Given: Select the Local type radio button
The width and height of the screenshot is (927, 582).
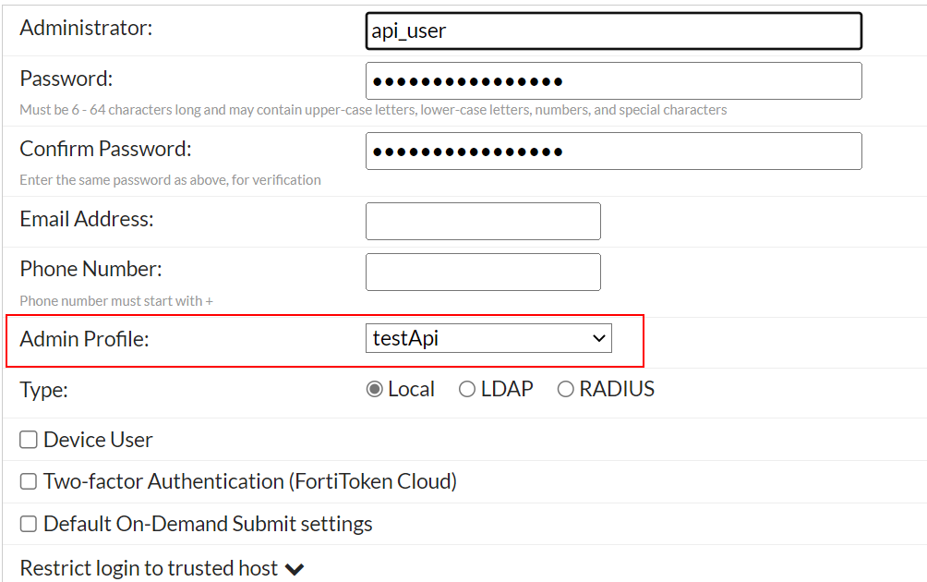Looking at the screenshot, I should 375,390.
